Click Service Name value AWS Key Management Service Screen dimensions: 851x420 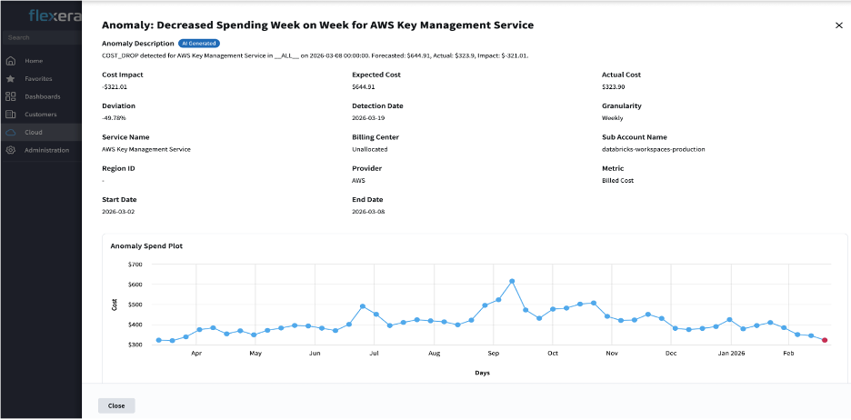pyautogui.click(x=146, y=149)
